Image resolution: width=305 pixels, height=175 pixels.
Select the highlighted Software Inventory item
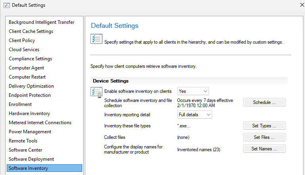click(x=28, y=168)
